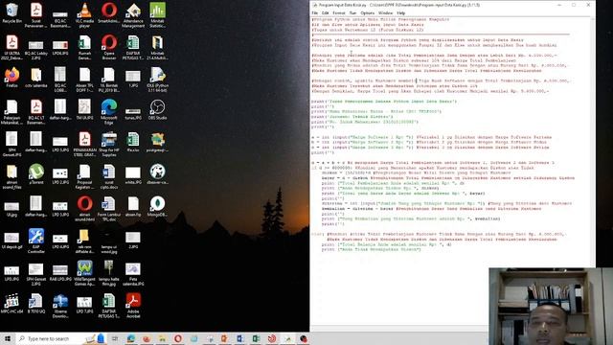
Task: Select the Form Lembur TPL.doc file
Action: 108,209
